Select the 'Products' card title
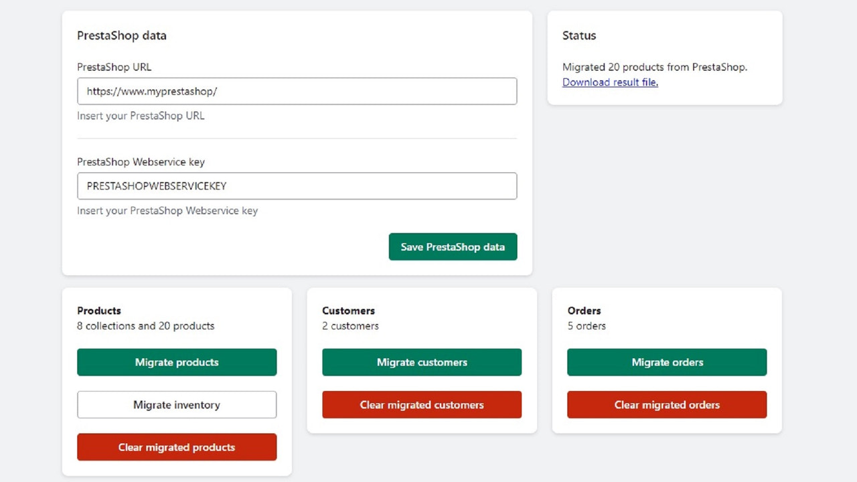The width and height of the screenshot is (857, 482). pos(99,311)
